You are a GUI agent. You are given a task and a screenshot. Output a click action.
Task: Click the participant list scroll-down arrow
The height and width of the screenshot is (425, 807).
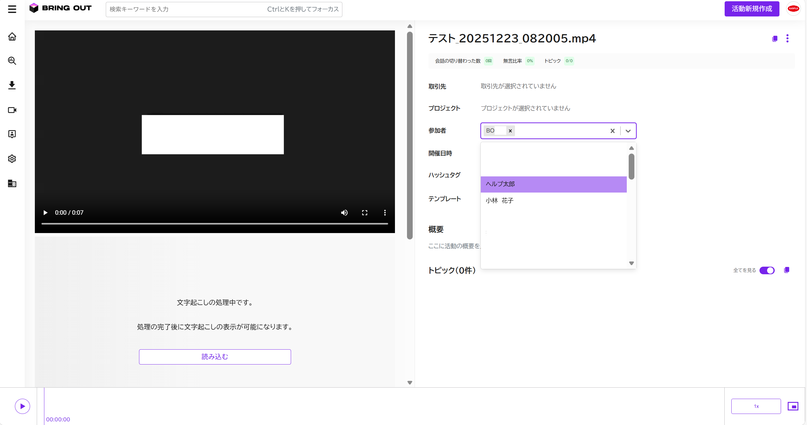(x=632, y=263)
